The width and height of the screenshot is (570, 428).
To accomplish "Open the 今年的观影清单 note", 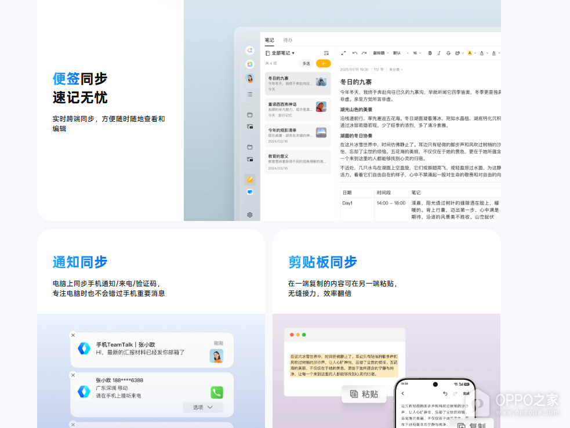I will 297,135.
